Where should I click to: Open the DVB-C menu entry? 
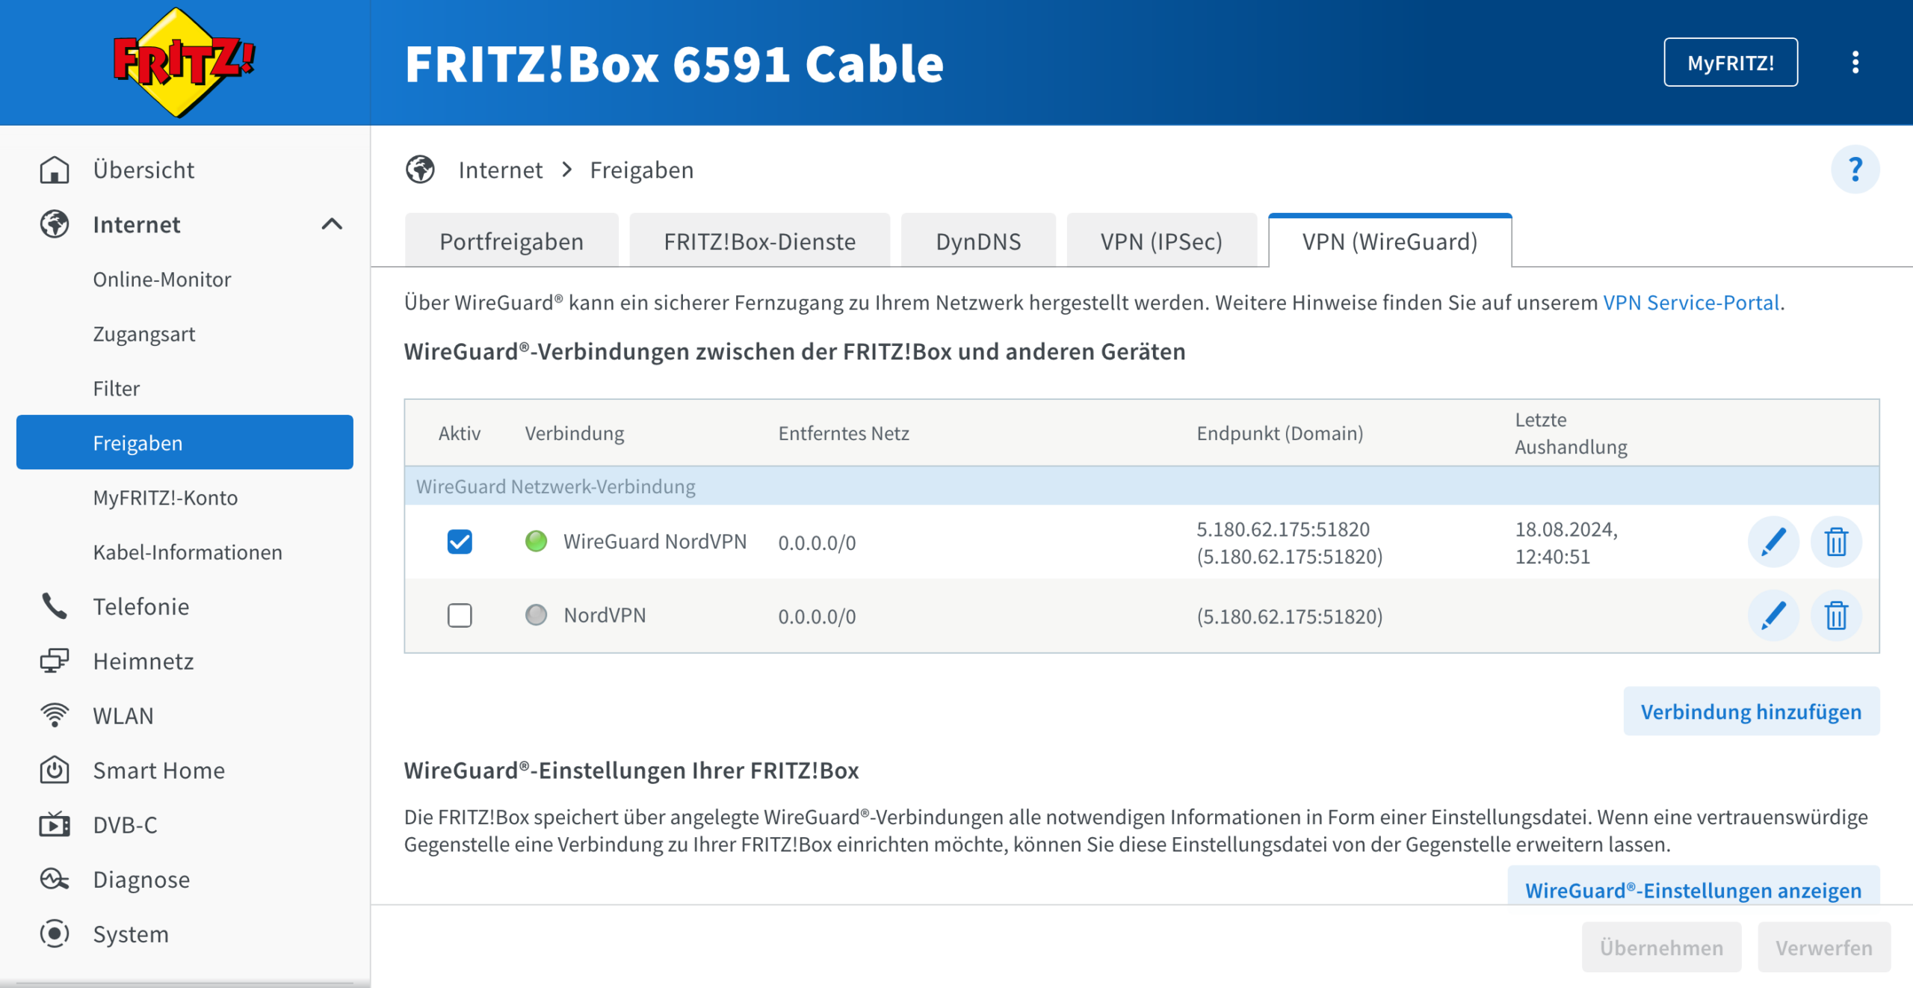[x=126, y=824]
